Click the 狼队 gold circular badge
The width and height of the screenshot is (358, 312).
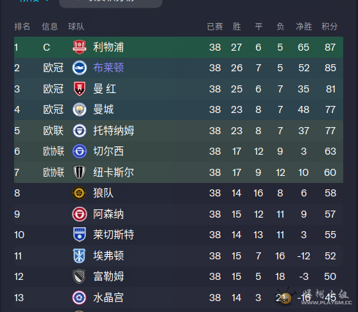point(79,193)
